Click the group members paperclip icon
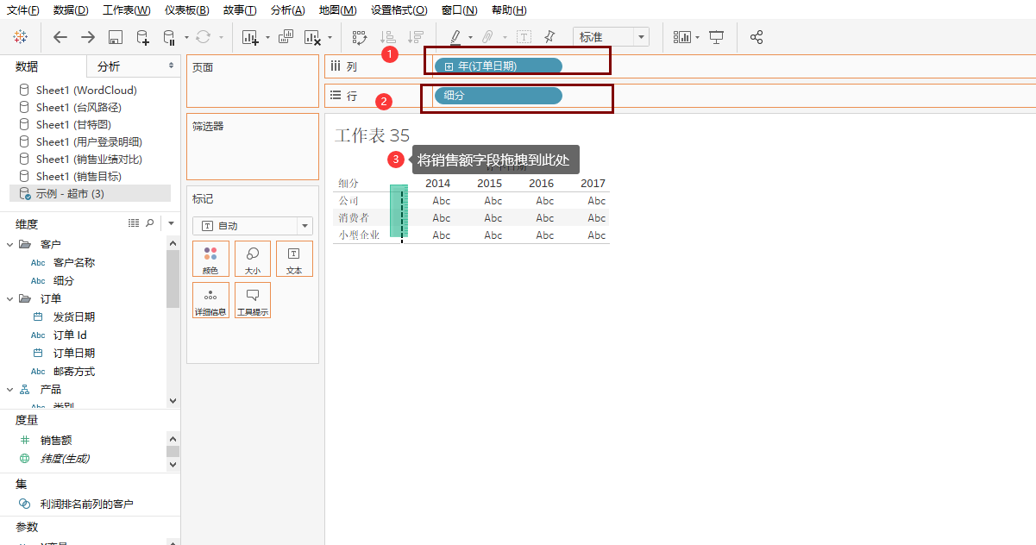 click(x=488, y=37)
